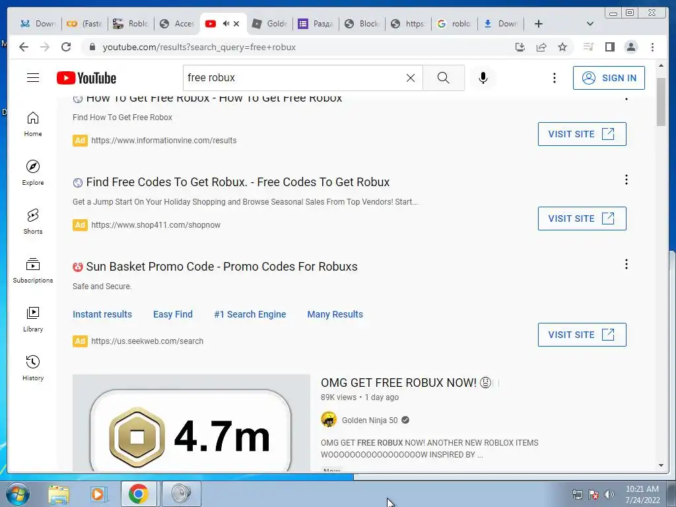The height and width of the screenshot is (507, 676).
Task: Open Windows Explorer from the taskbar
Action: (59, 494)
